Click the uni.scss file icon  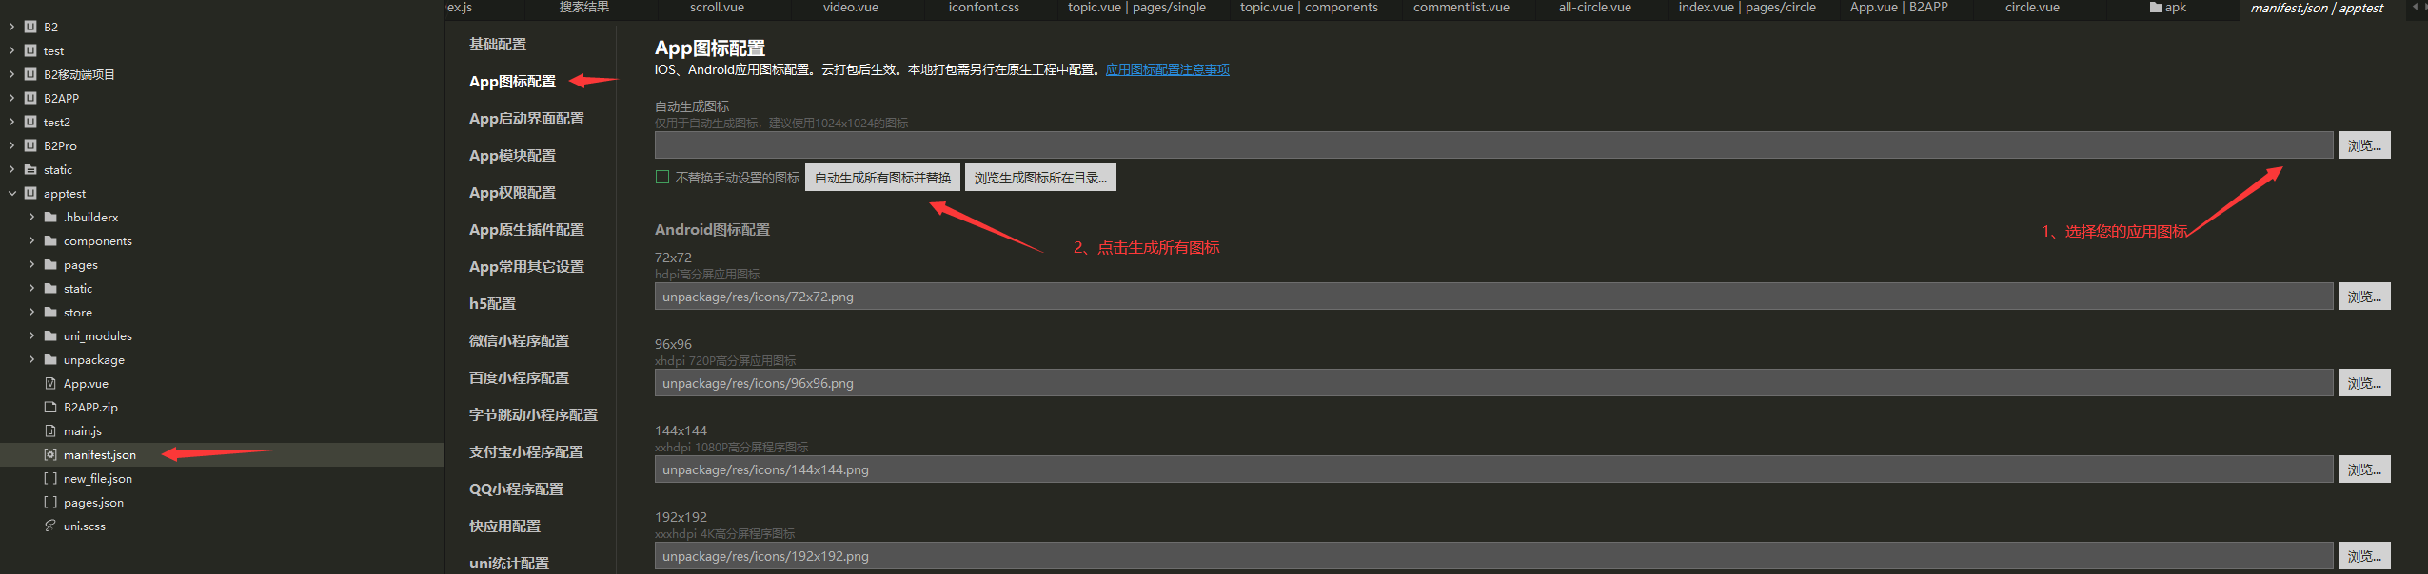pos(50,526)
